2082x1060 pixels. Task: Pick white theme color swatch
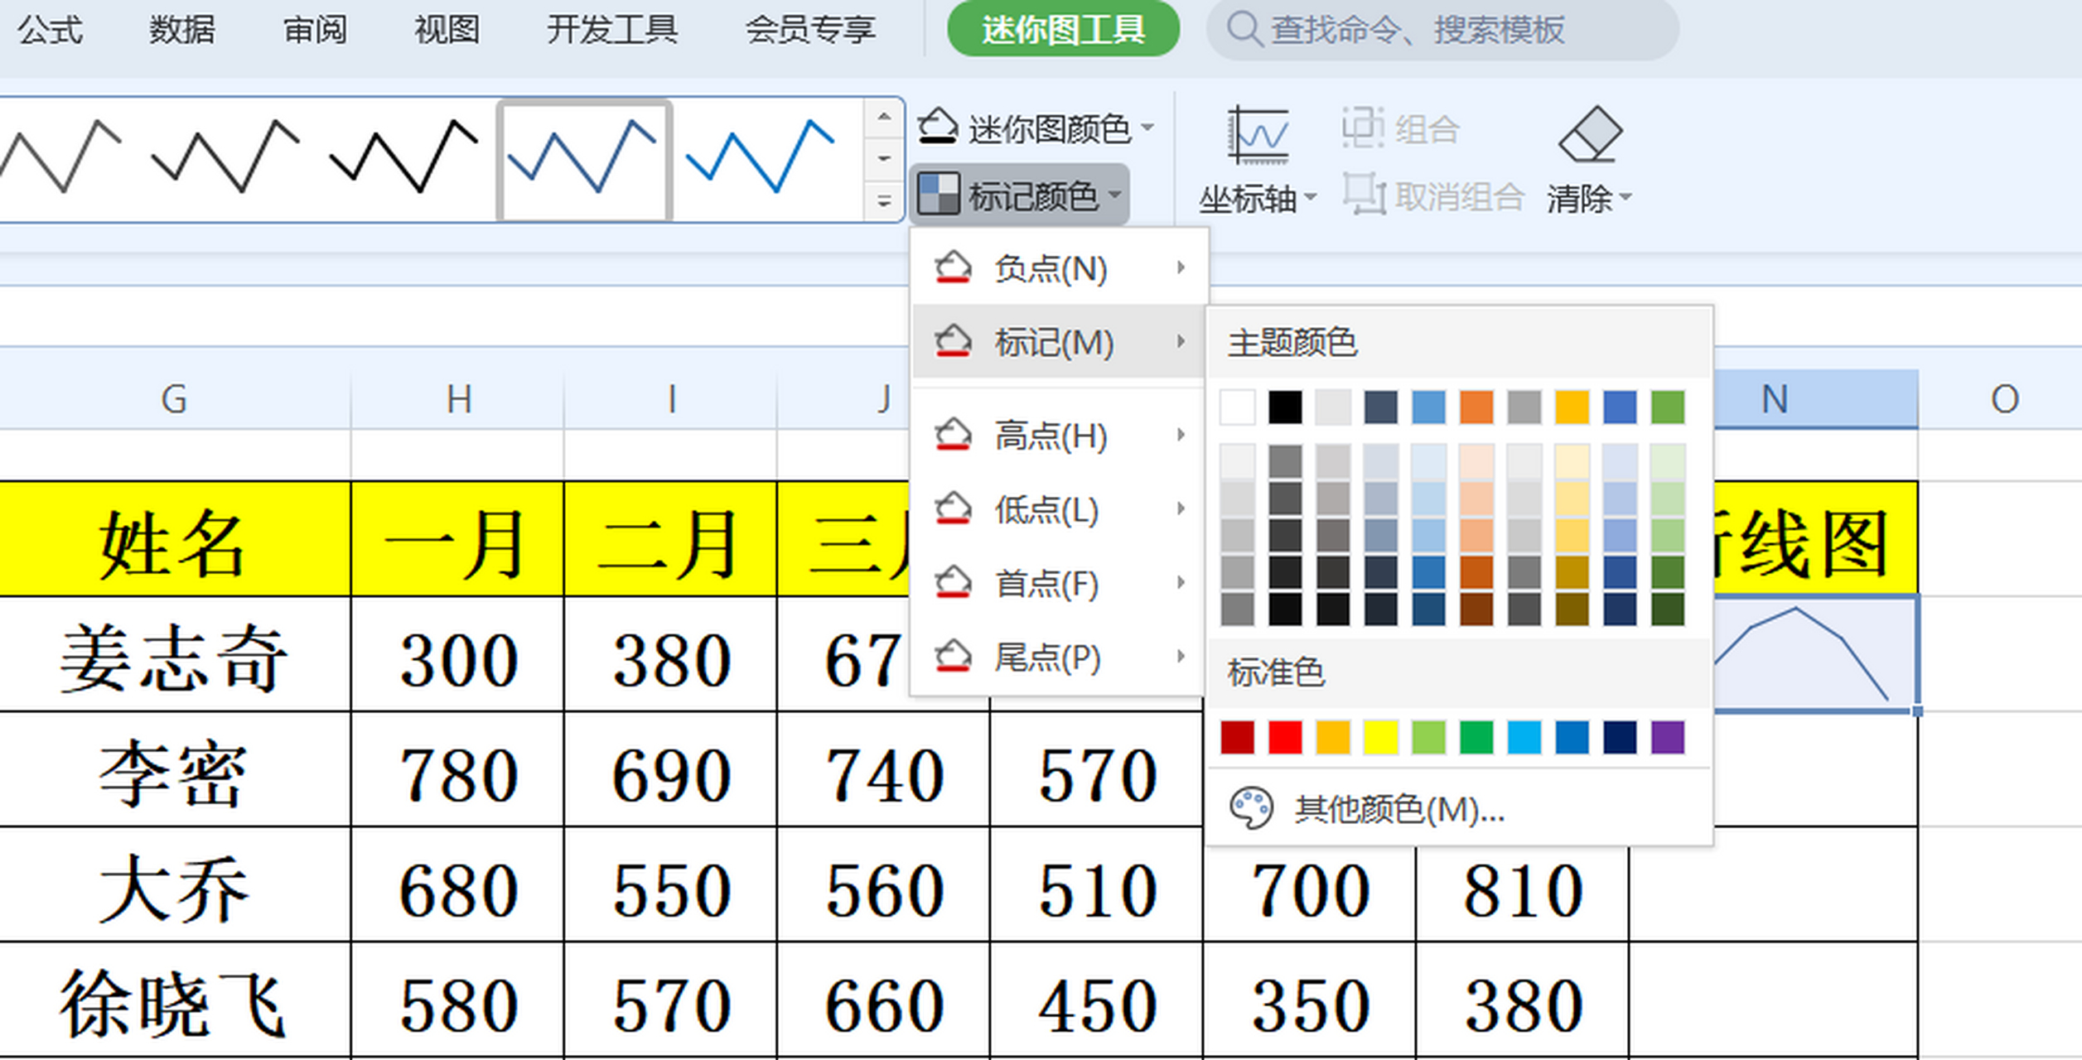point(1237,407)
